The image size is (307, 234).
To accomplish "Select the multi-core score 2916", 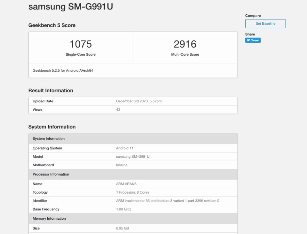I will pyautogui.click(x=185, y=44).
